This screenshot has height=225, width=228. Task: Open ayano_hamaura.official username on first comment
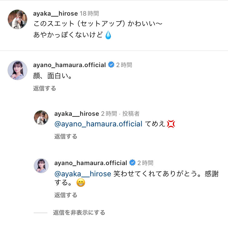pos(69,65)
